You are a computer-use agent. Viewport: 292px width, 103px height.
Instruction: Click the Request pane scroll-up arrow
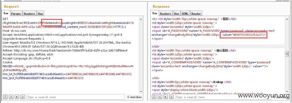[x=141, y=19]
